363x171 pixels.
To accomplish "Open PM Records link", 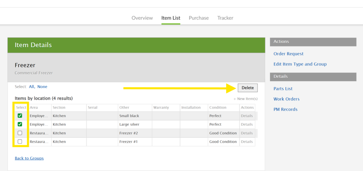I will [285, 109].
